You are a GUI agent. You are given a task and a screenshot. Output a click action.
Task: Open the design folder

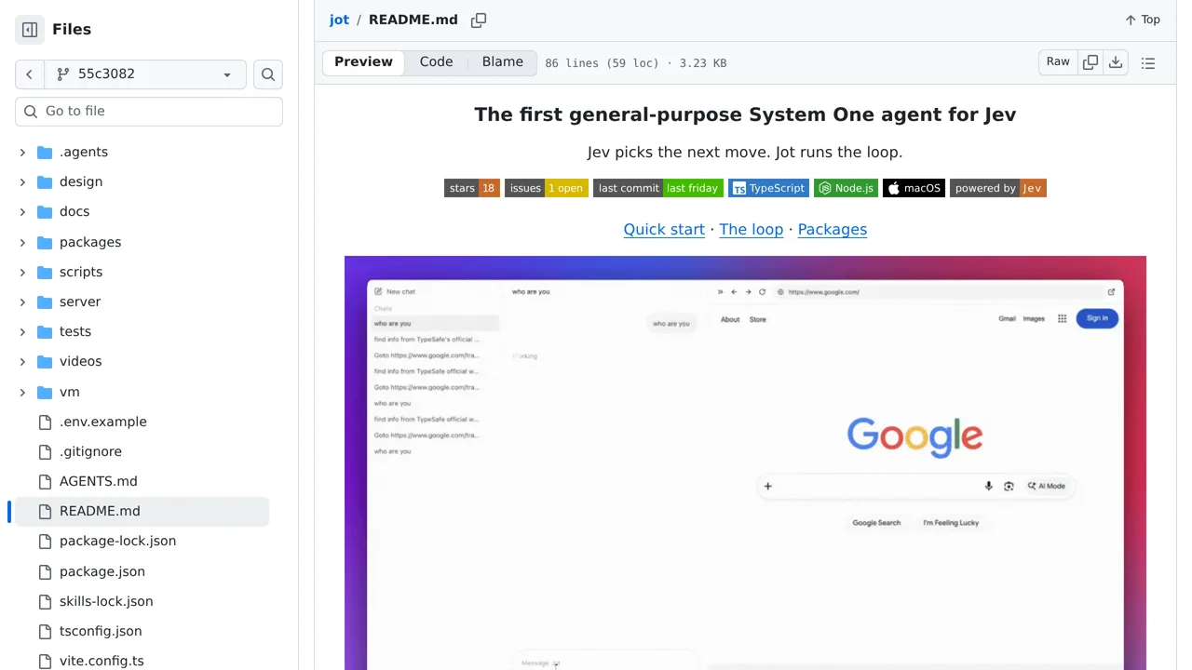81,181
